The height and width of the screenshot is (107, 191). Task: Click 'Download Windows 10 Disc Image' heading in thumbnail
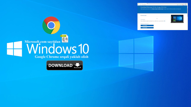pyautogui.click(x=153, y=7)
